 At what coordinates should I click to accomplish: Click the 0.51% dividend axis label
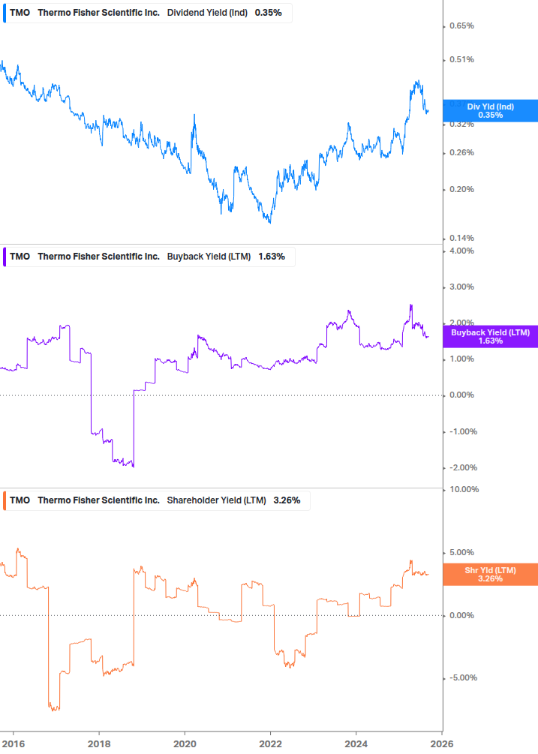pyautogui.click(x=461, y=59)
